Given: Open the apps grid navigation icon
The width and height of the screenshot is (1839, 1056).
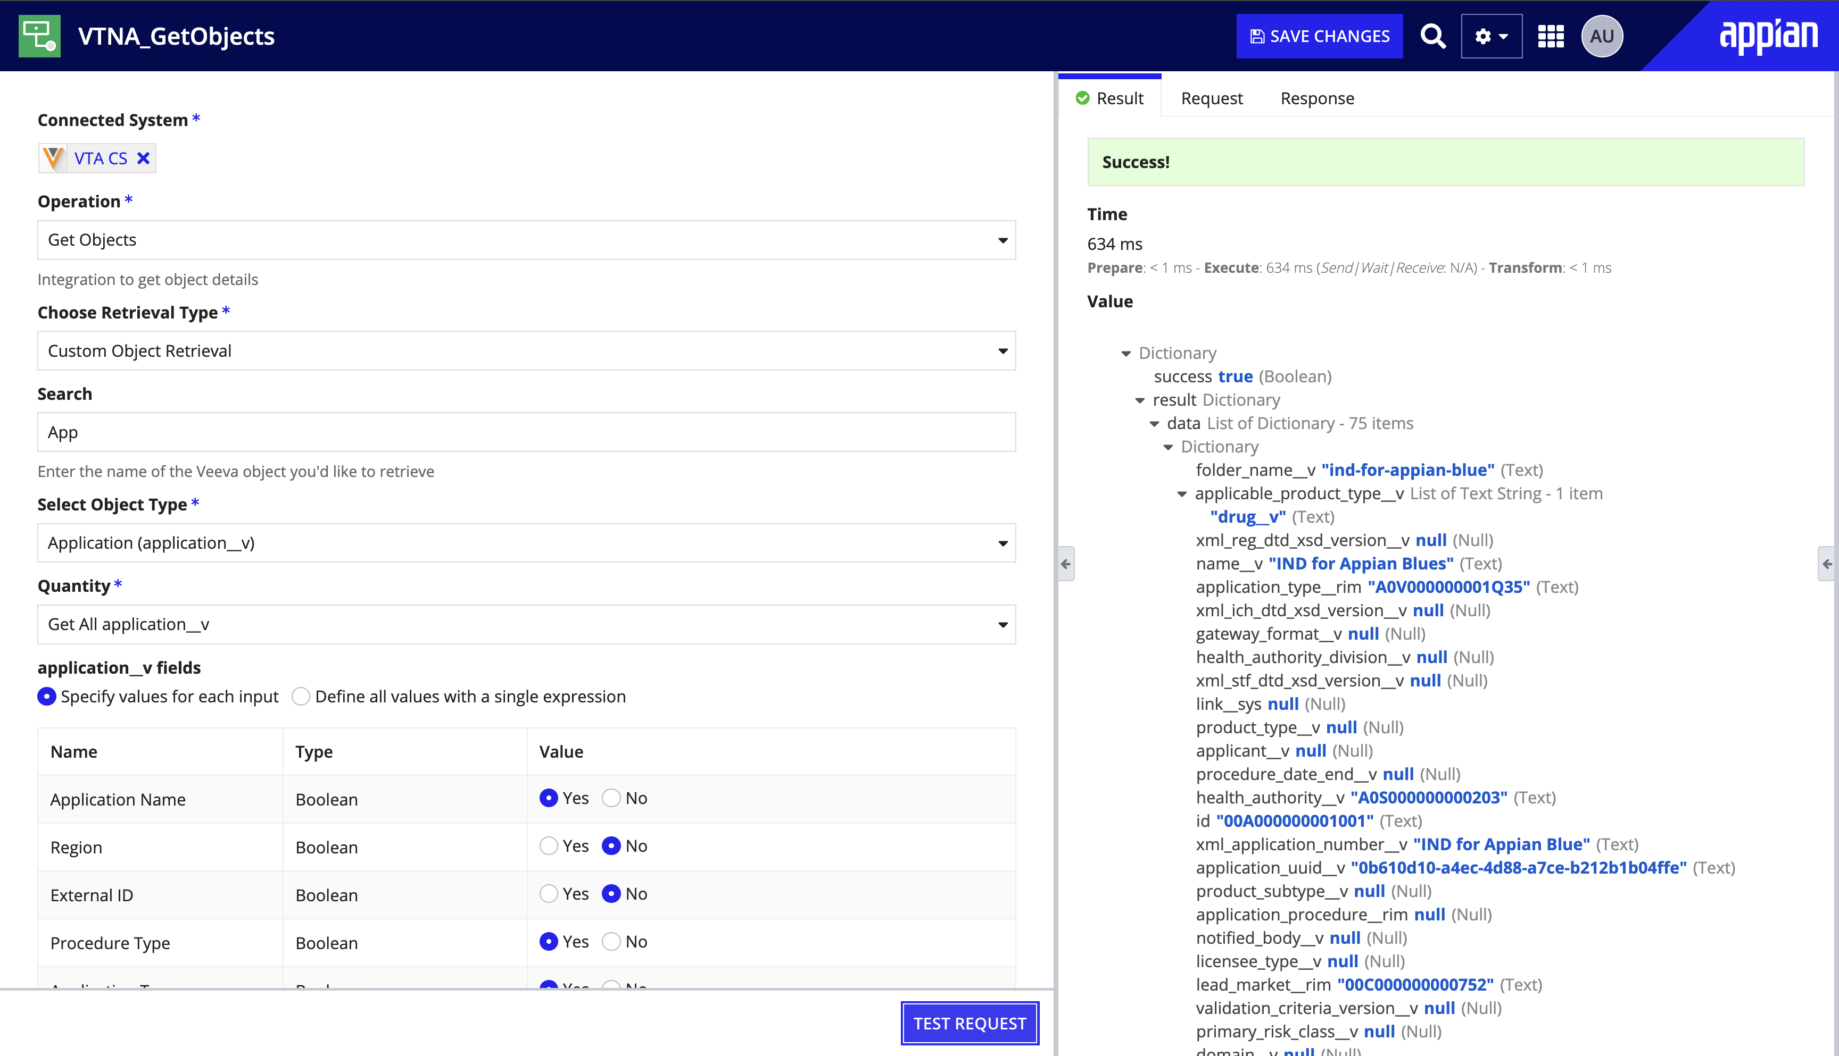Looking at the screenshot, I should point(1551,36).
